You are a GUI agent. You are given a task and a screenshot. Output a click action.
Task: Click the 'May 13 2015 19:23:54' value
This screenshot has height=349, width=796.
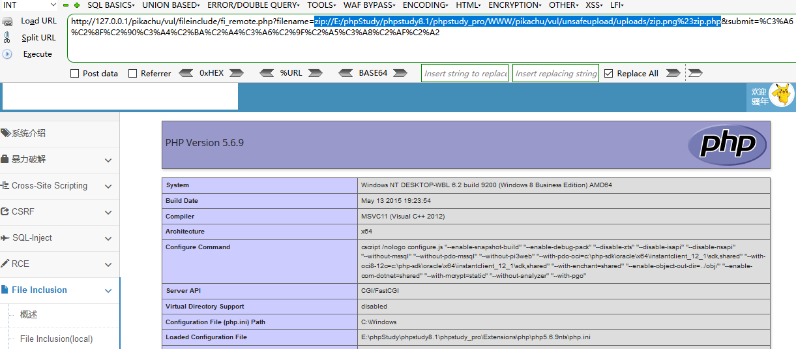pos(396,201)
